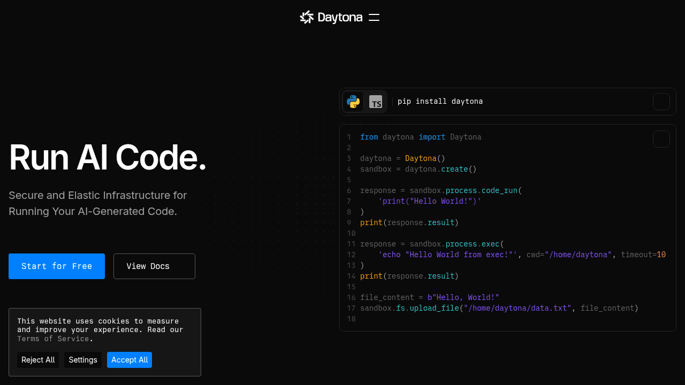
Task: Click the Accept All cookies button
Action: [x=130, y=360]
